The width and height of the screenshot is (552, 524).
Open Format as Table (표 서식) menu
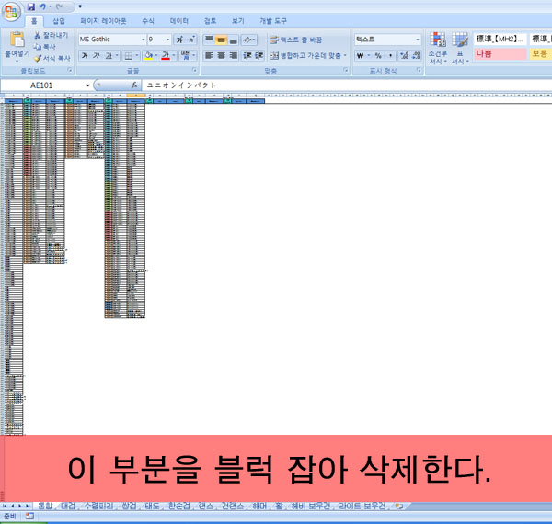click(460, 48)
